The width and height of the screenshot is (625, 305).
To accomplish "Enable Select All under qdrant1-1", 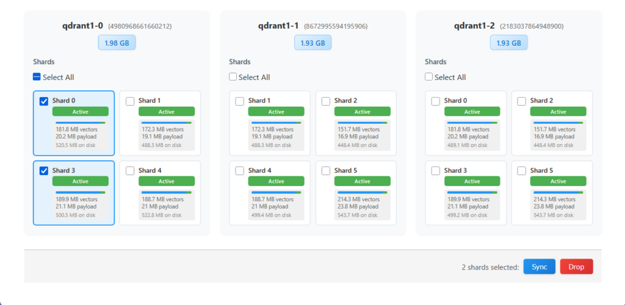I will (233, 77).
